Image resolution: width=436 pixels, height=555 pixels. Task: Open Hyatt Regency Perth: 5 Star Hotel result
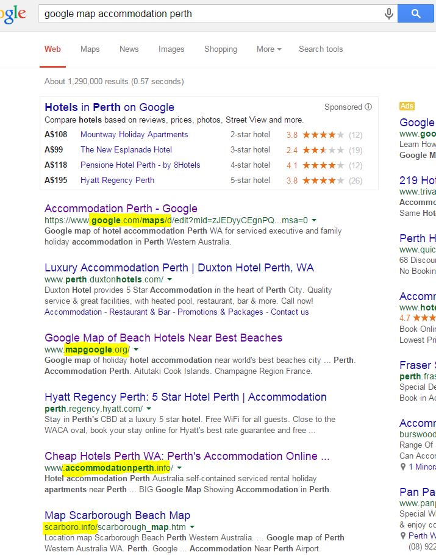point(185,397)
